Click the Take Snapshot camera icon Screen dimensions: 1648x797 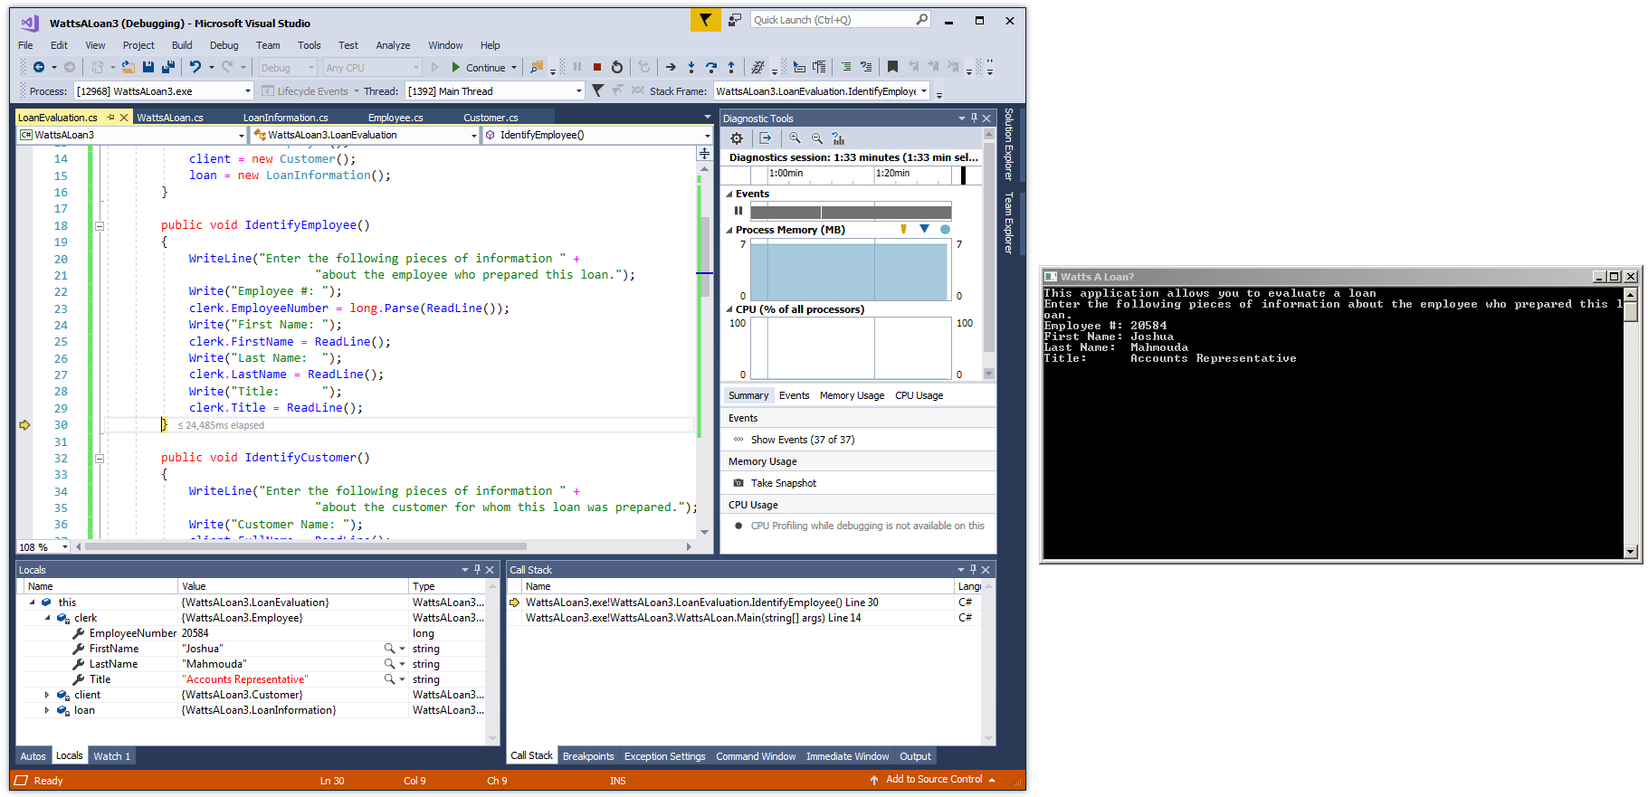[738, 483]
